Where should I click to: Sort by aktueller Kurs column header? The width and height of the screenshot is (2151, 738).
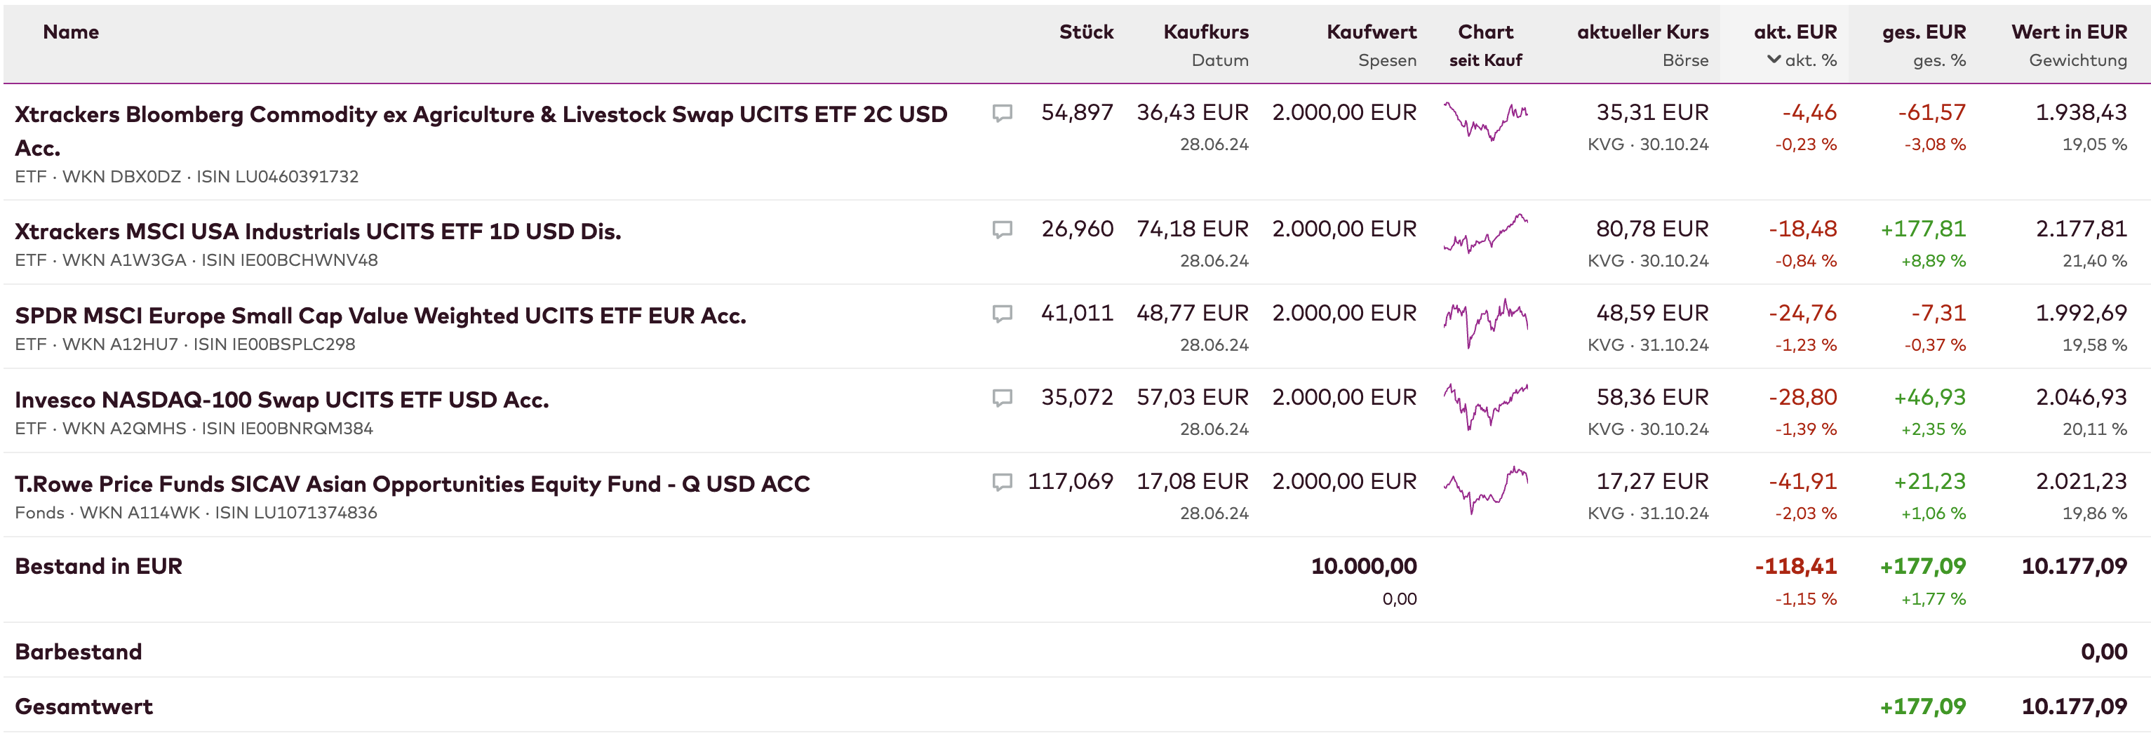click(1642, 32)
